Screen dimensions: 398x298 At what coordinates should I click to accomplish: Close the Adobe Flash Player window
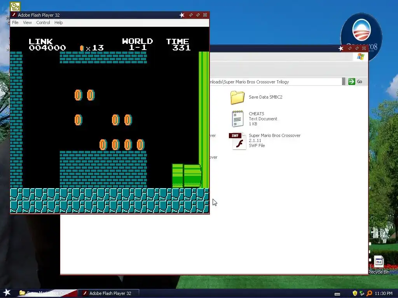coord(205,15)
